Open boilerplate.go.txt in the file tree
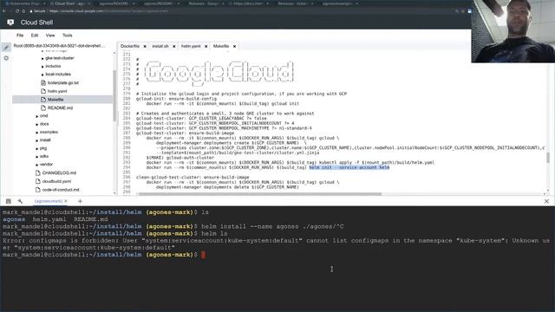 click(x=63, y=83)
